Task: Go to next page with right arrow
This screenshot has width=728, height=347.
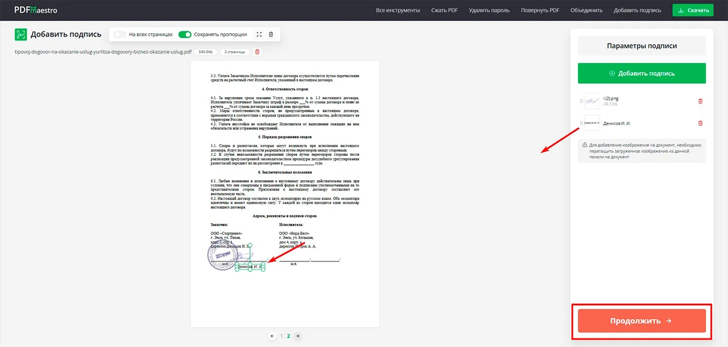Action: point(297,335)
